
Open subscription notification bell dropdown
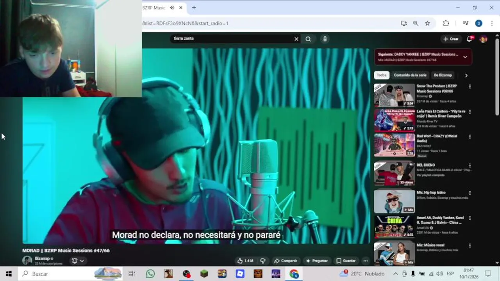click(78, 261)
